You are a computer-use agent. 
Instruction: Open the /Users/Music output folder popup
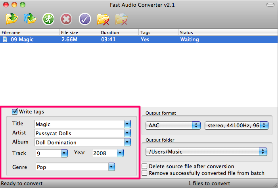click(x=206, y=152)
